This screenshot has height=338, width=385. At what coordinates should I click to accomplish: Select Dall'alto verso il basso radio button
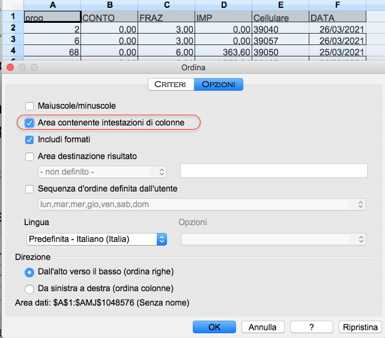(x=29, y=271)
